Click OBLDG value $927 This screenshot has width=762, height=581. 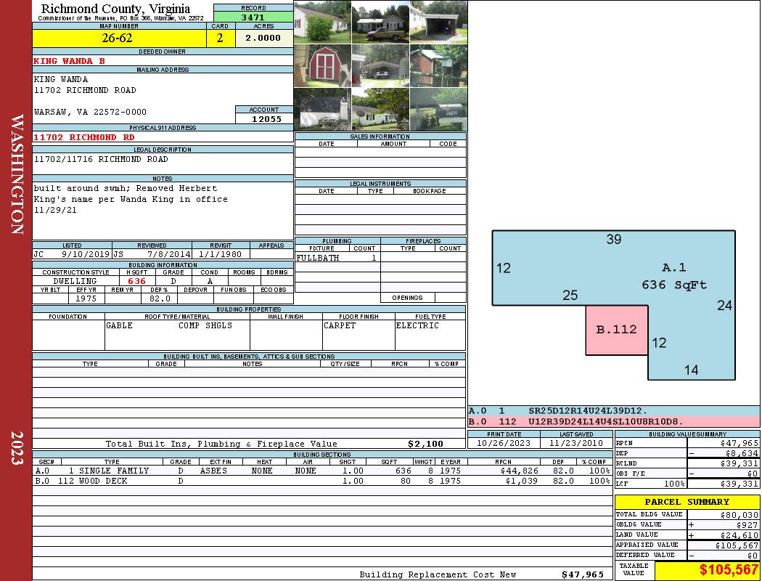click(747, 525)
